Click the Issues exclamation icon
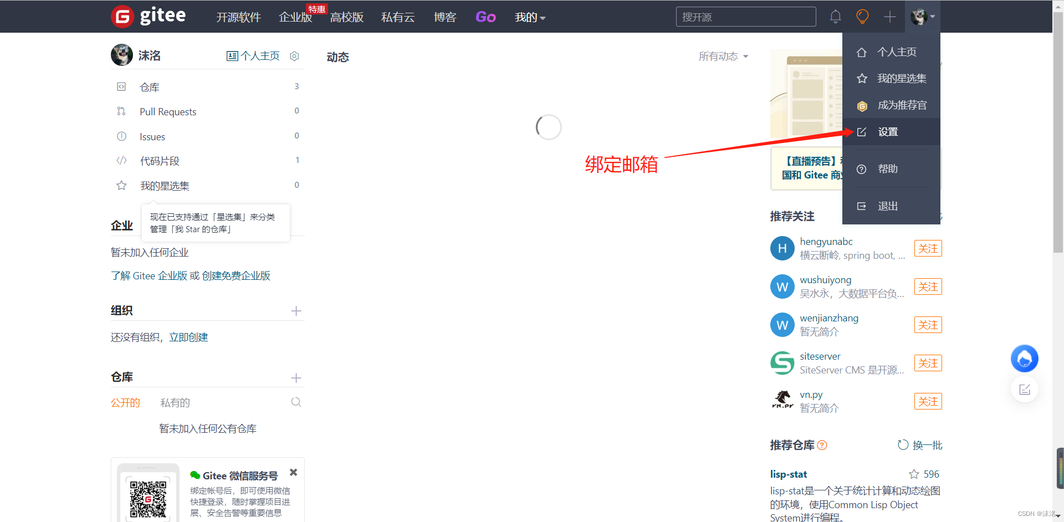This screenshot has height=522, width=1064. (x=121, y=136)
